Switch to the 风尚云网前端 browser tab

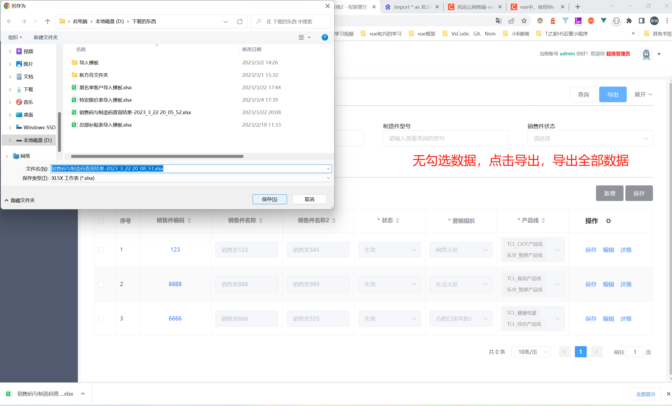pyautogui.click(x=475, y=7)
